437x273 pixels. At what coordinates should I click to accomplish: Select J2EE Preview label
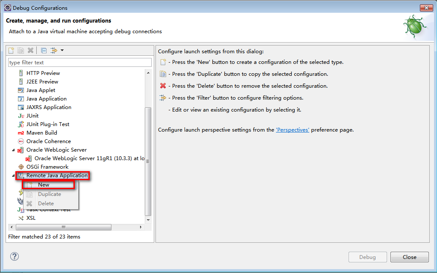42,82
